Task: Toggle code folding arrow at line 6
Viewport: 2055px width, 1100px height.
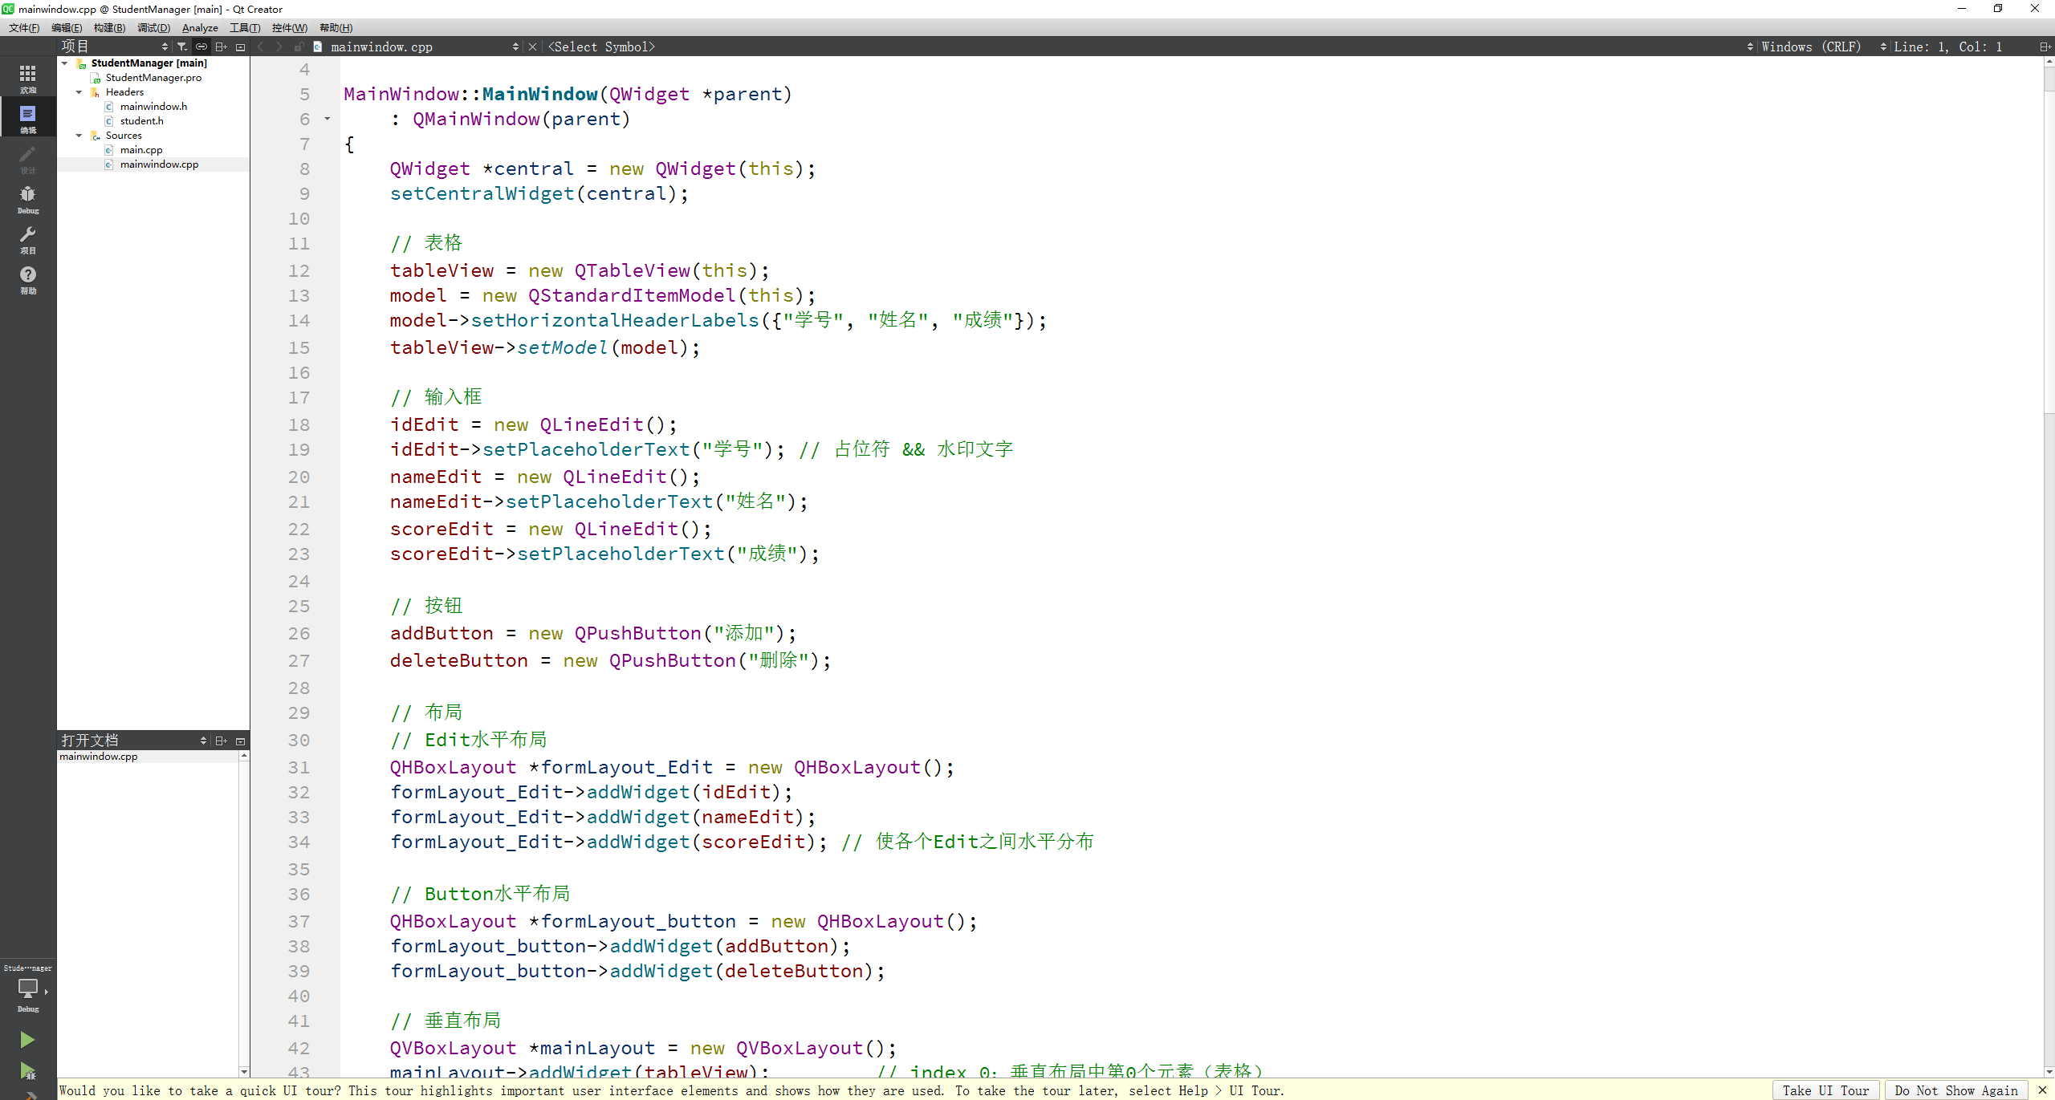Action: tap(328, 119)
